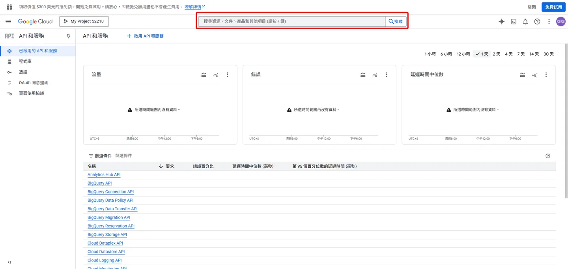The width and height of the screenshot is (568, 269).
Task: Select the 30 天 time range
Action: tap(549, 54)
